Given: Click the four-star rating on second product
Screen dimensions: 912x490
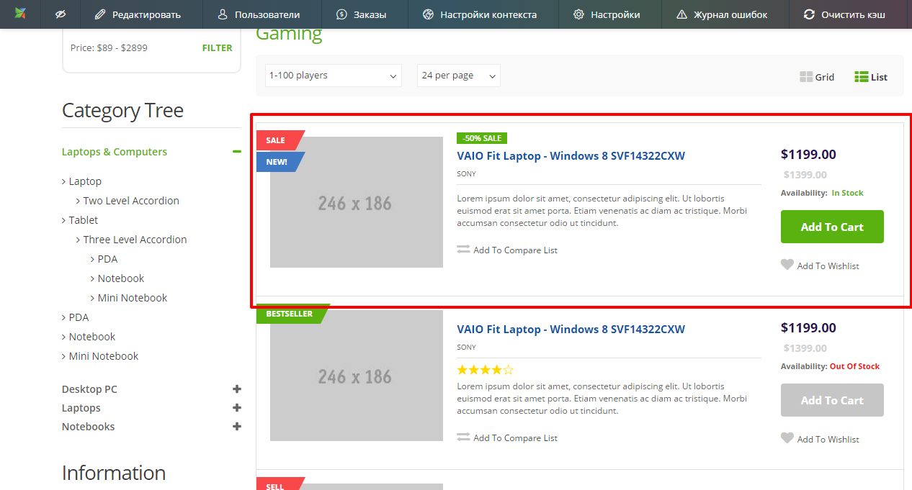Looking at the screenshot, I should click(x=486, y=370).
